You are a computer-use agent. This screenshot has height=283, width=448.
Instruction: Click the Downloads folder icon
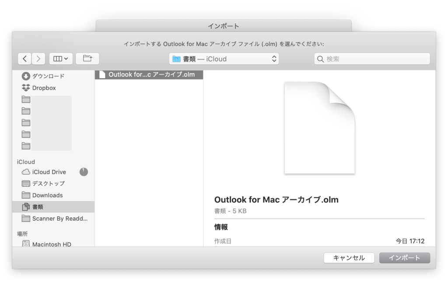point(26,195)
